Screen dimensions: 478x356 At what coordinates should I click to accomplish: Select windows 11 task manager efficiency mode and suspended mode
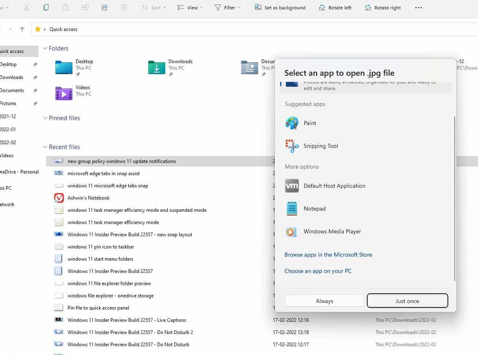[137, 210]
